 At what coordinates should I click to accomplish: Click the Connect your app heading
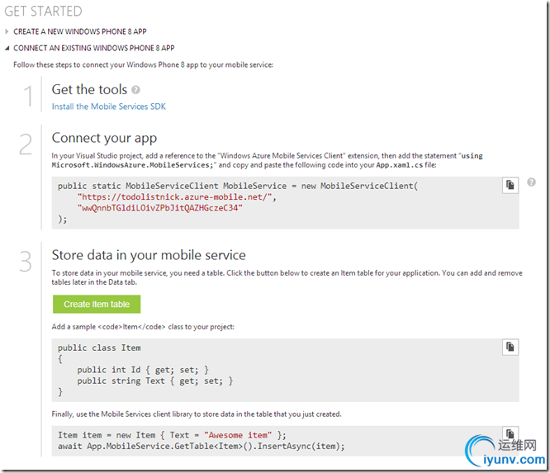(104, 138)
